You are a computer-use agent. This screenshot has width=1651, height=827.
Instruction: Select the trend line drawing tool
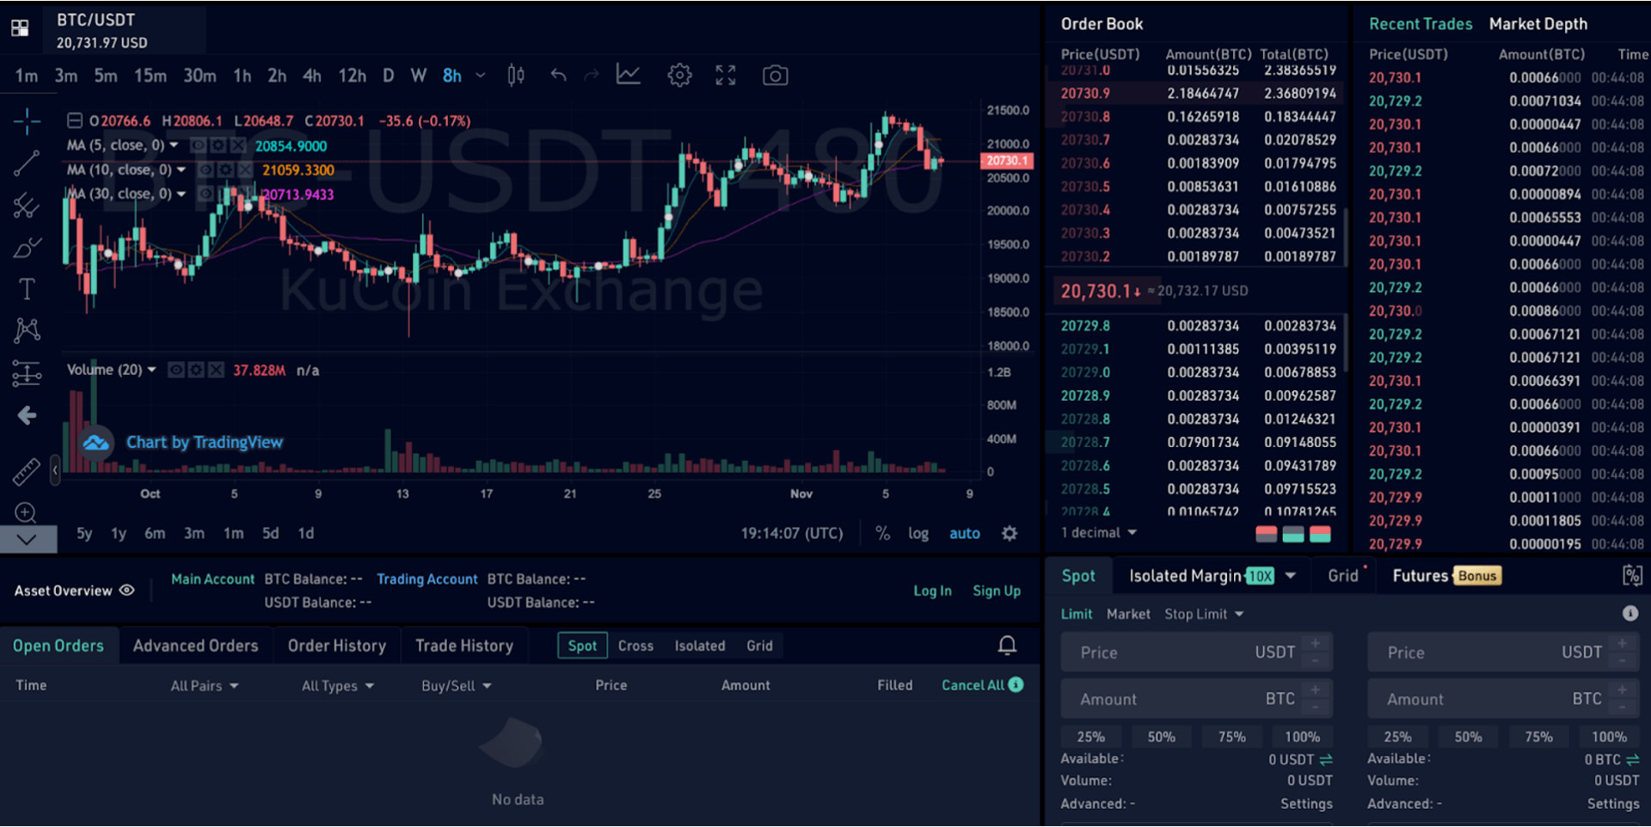(x=27, y=162)
